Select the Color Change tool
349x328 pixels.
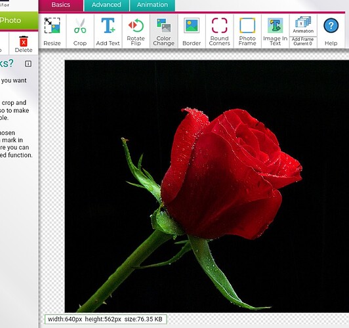pos(163,31)
